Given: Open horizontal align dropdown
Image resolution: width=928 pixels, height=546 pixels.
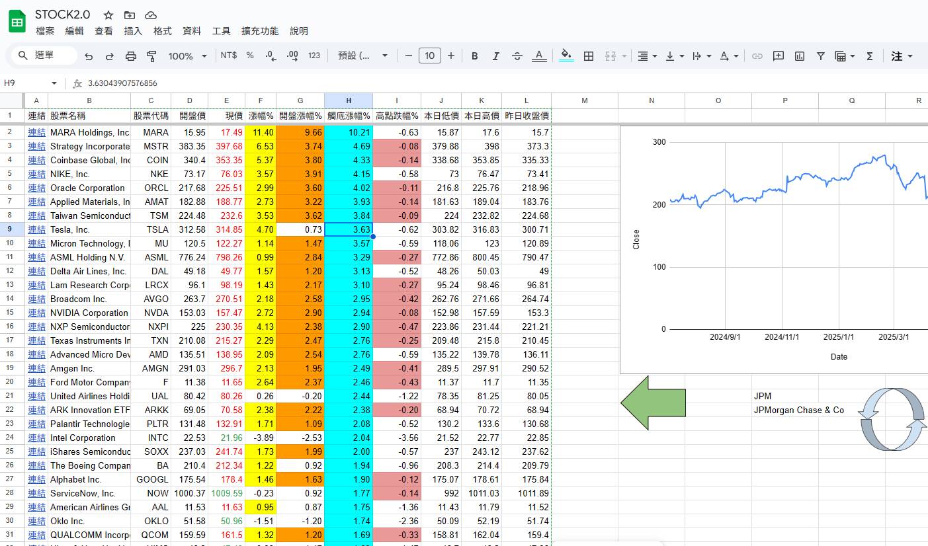Looking at the screenshot, I should 647,56.
